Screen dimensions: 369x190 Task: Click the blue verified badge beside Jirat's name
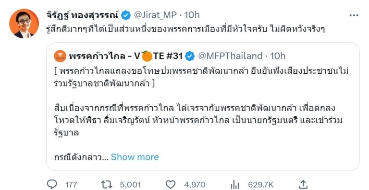click(x=126, y=15)
